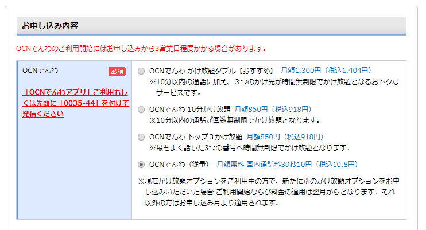Click price text 月額850円 beside 10分かけ放題
Viewport: 426px width, 230px height.
coord(273,109)
